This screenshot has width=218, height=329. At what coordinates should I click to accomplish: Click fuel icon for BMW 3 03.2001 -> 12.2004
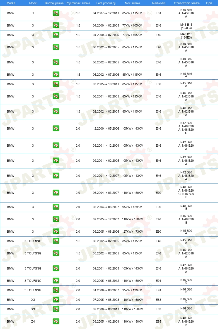point(56,146)
